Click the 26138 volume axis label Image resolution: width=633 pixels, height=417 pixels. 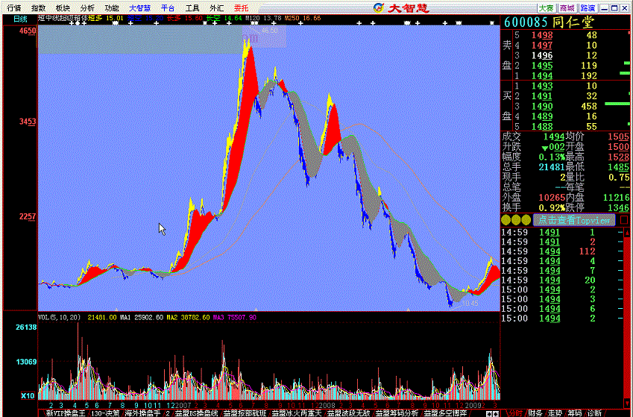point(26,327)
